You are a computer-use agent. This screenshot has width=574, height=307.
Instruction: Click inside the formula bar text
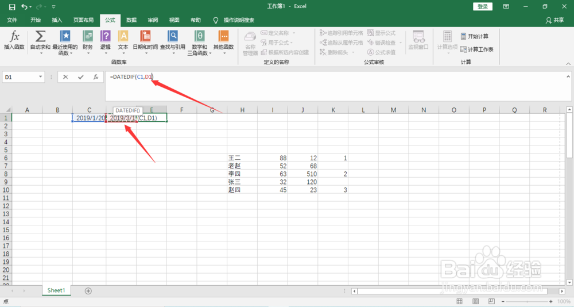click(x=131, y=77)
